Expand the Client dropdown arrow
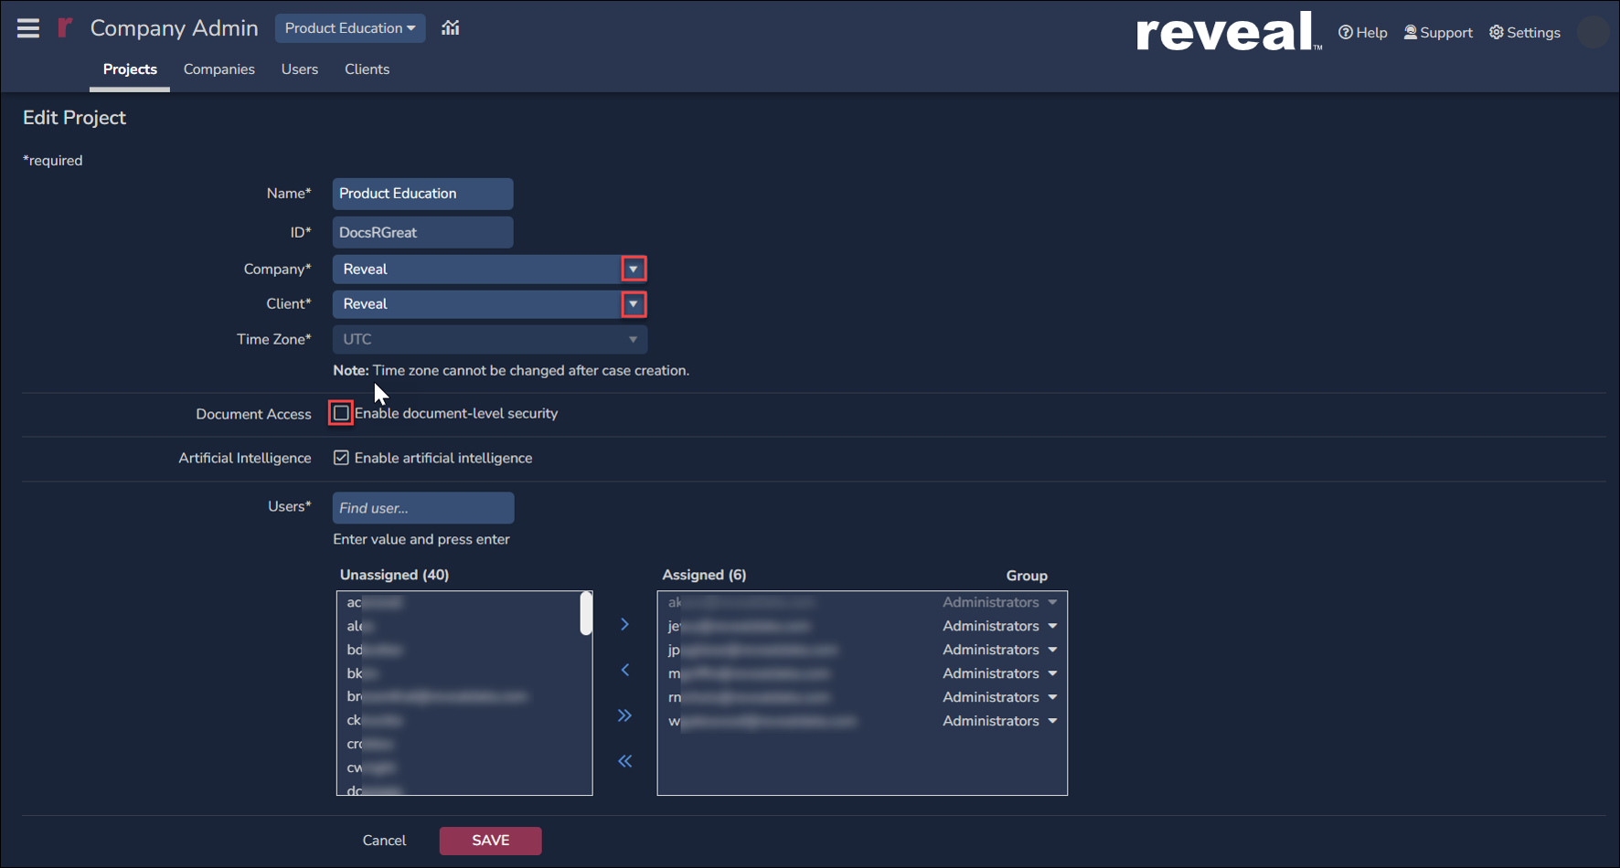The width and height of the screenshot is (1620, 868). pos(634,304)
